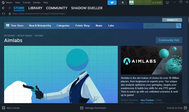Go forward with the right arrow
This screenshot has width=189, height=112.
tap(9, 8)
